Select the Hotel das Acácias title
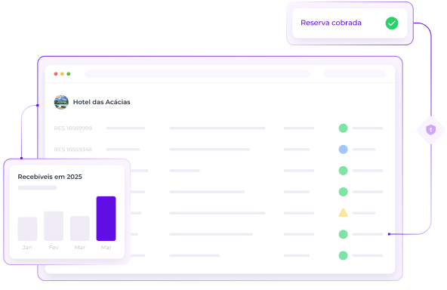The width and height of the screenshot is (447, 290). tap(101, 102)
